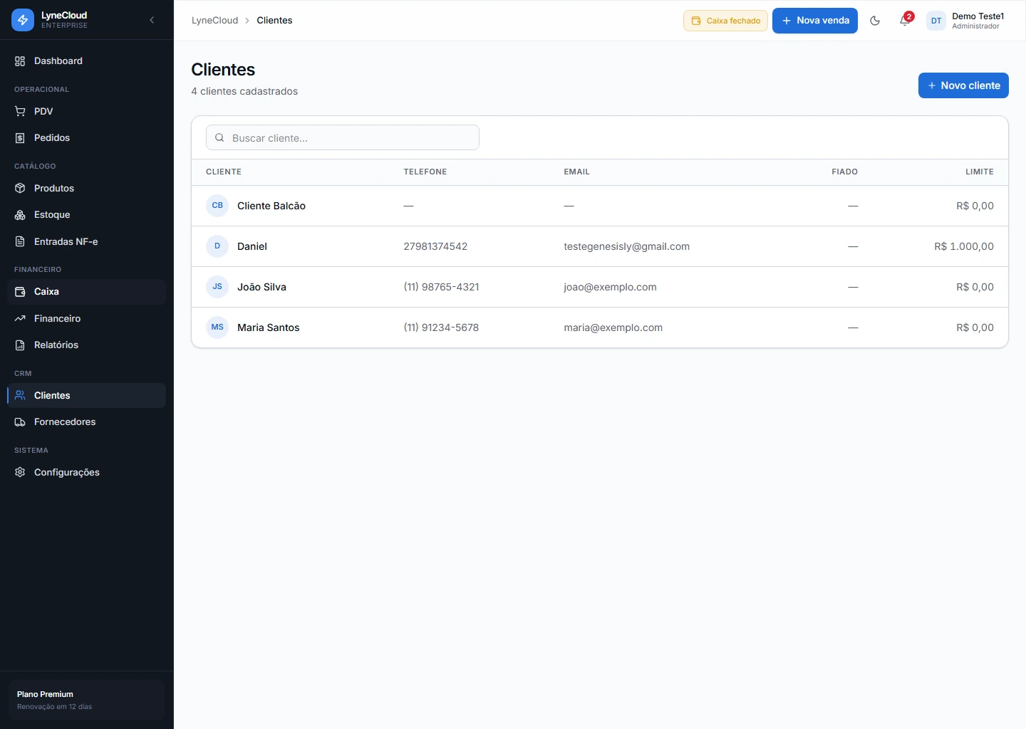Click the Relatórios report file icon
Screen dimensions: 1026x729
(x=20, y=345)
